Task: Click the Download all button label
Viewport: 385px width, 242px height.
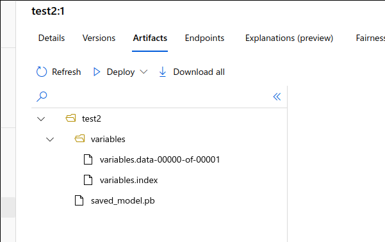Action: tap(199, 72)
